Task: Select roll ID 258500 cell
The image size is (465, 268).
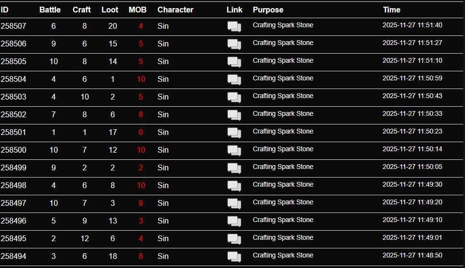Action: [x=13, y=150]
